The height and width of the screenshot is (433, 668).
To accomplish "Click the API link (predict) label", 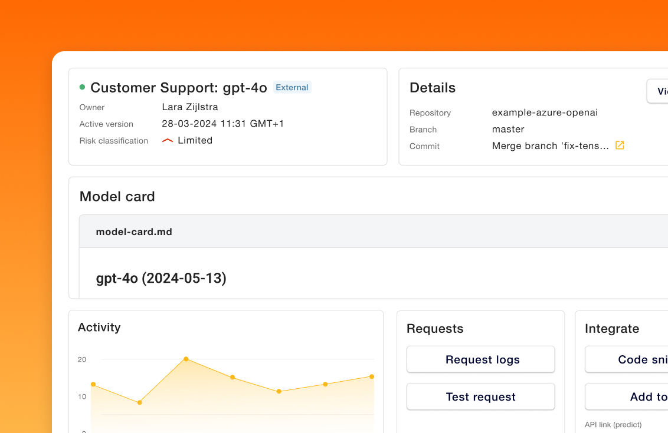I will (x=613, y=425).
